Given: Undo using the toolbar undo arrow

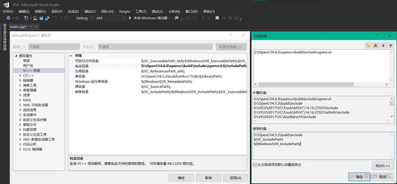Looking at the screenshot, I should (x=56, y=18).
